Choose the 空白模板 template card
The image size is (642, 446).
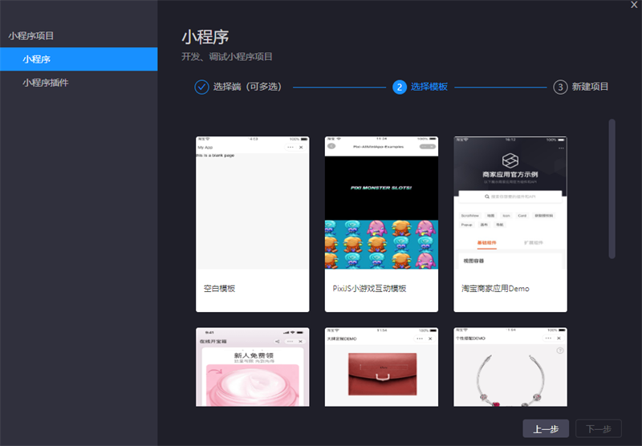(x=253, y=225)
